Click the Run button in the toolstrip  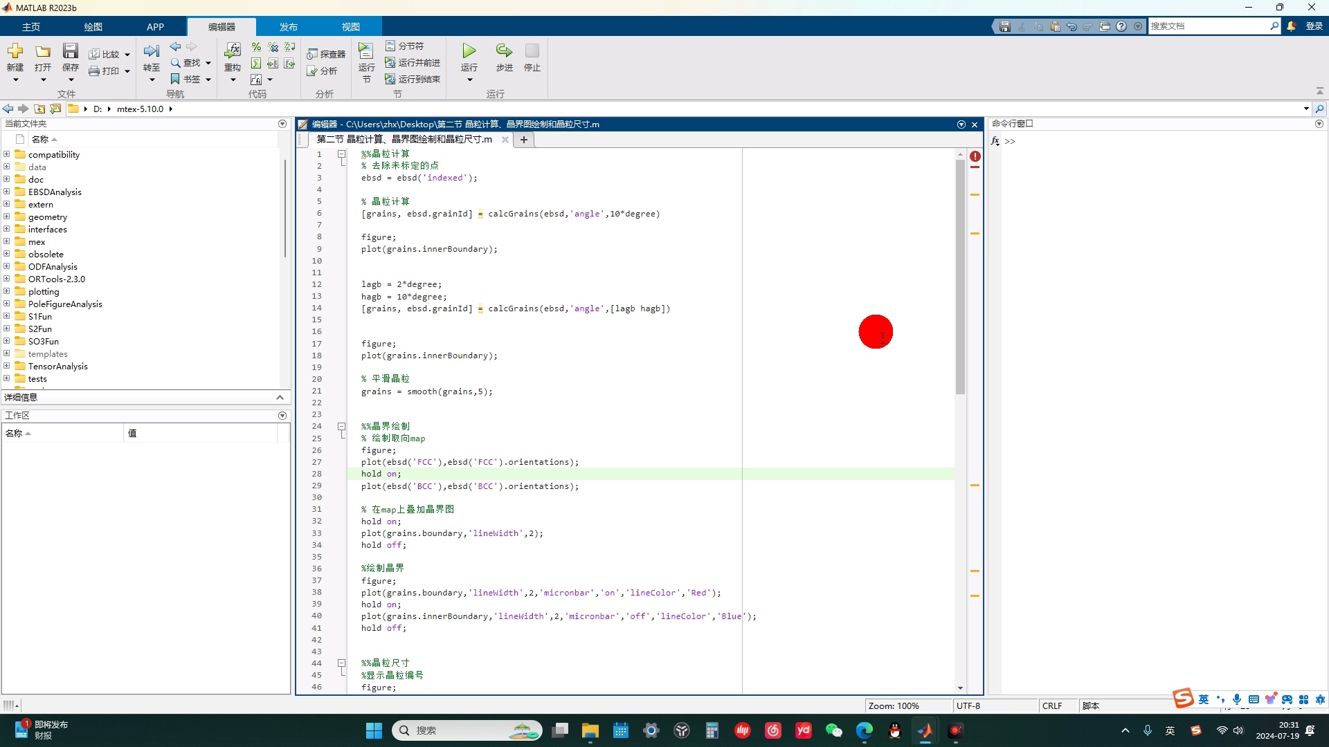[x=469, y=51]
